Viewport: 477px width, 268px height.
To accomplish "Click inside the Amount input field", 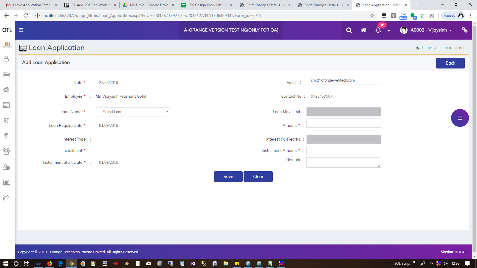I will pos(343,123).
